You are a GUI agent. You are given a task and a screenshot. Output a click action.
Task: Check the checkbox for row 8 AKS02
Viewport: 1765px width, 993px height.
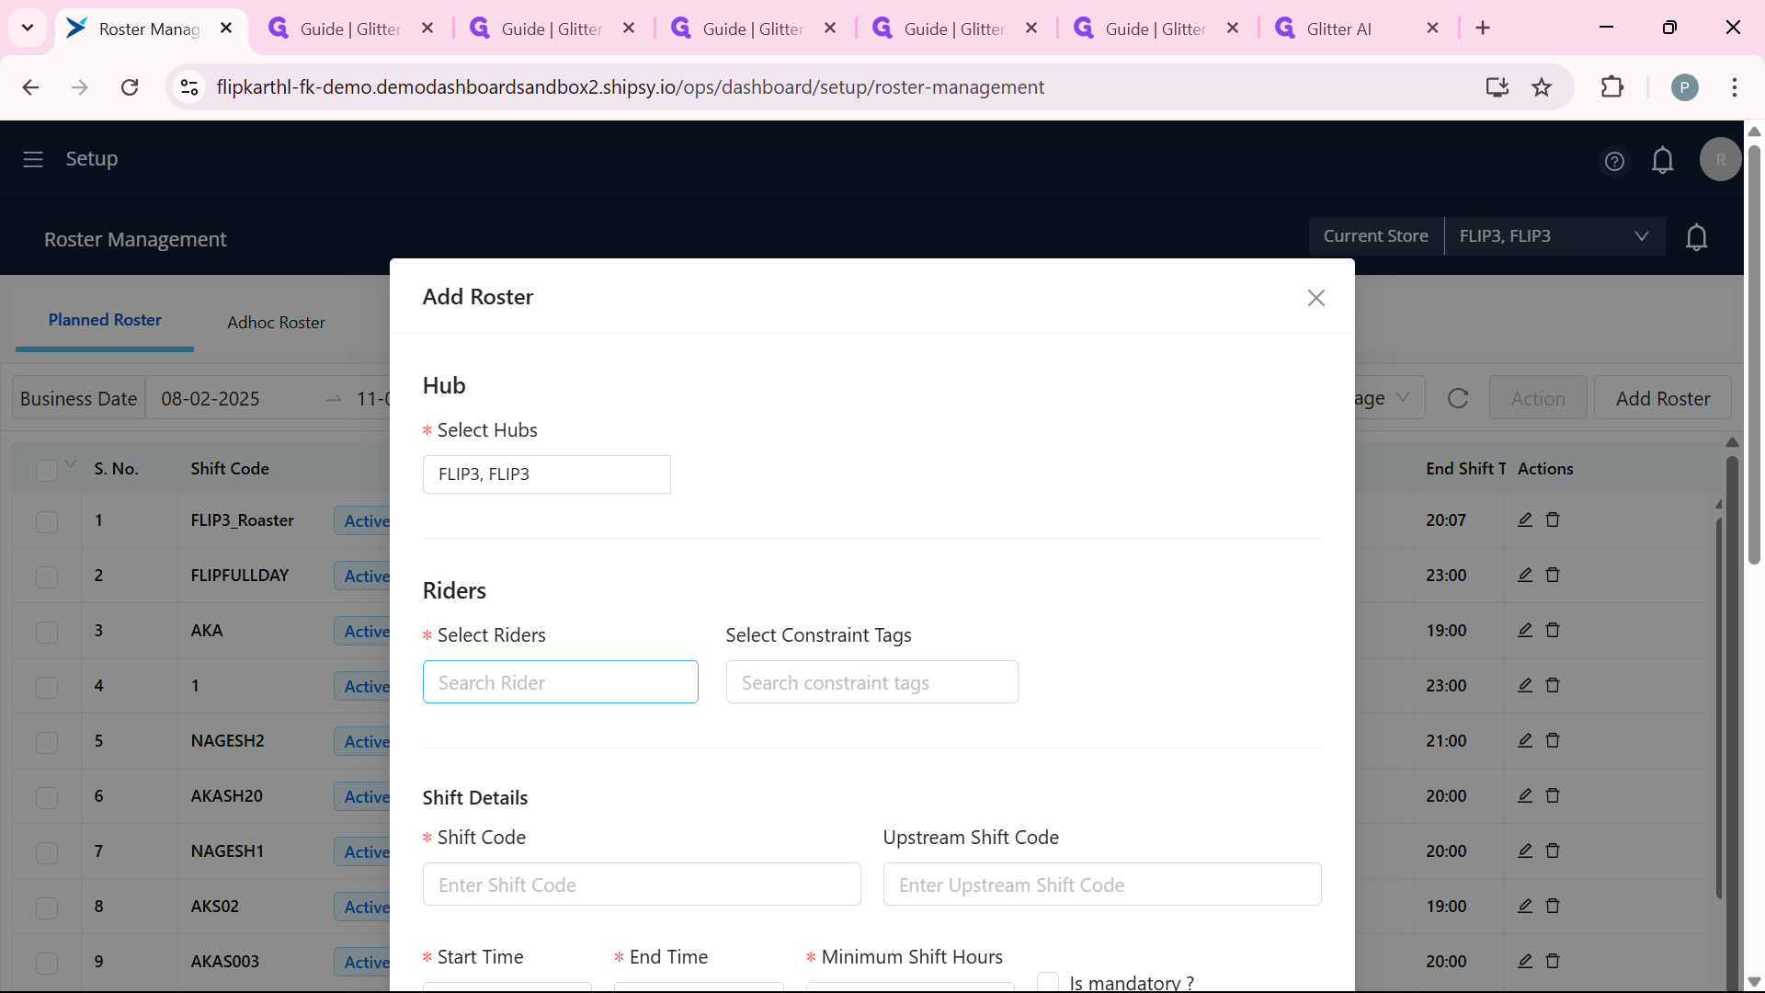[x=47, y=907]
